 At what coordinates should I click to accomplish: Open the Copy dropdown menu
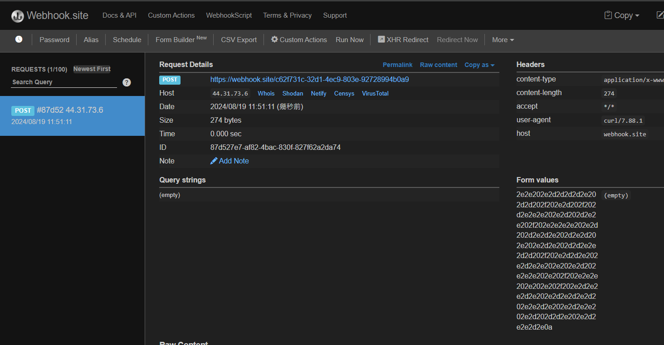[x=622, y=15]
